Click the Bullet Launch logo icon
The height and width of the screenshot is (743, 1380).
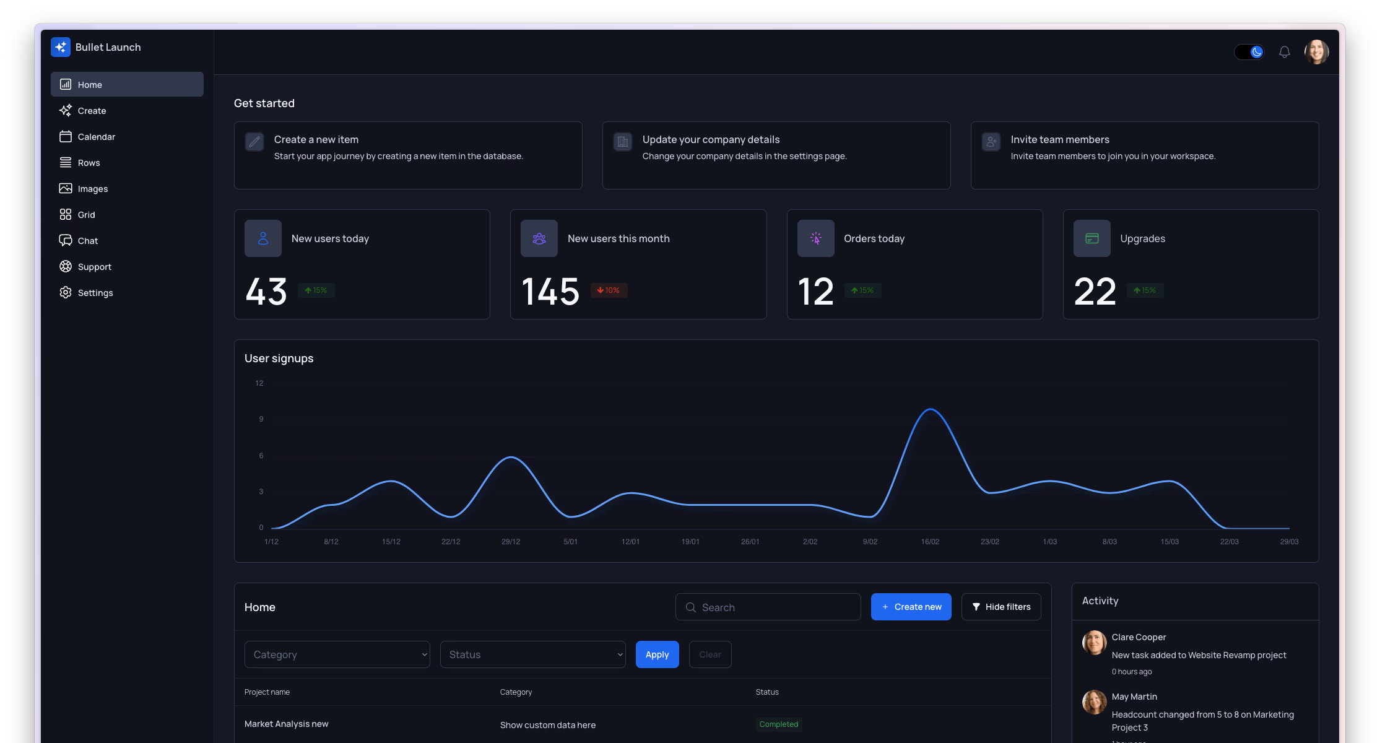point(61,46)
